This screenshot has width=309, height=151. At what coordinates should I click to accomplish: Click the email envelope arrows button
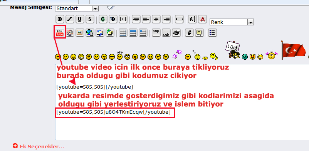point(100,32)
